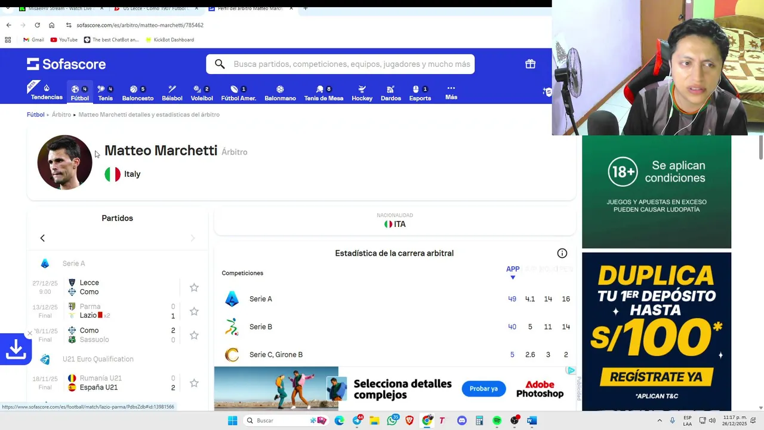Open the Tendencias section
The width and height of the screenshot is (764, 430).
click(47, 92)
